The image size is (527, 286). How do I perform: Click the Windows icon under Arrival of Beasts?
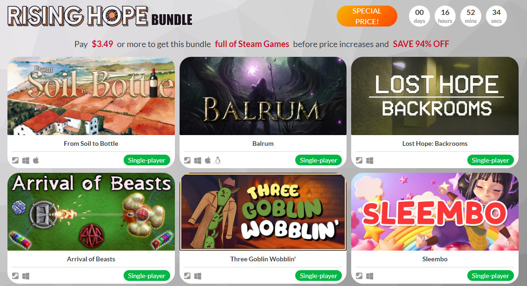[26, 276]
